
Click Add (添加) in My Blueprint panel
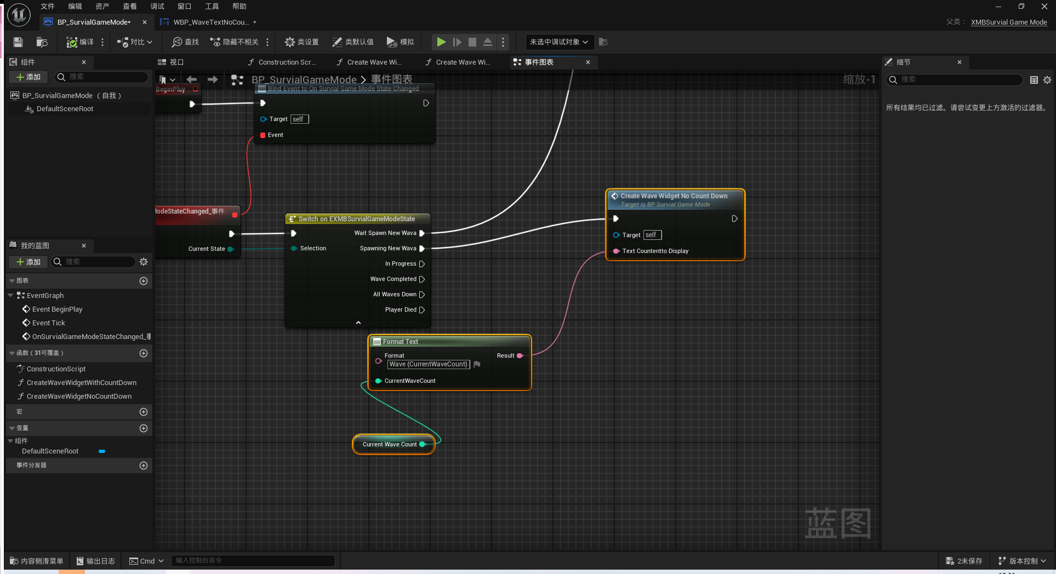tap(28, 262)
